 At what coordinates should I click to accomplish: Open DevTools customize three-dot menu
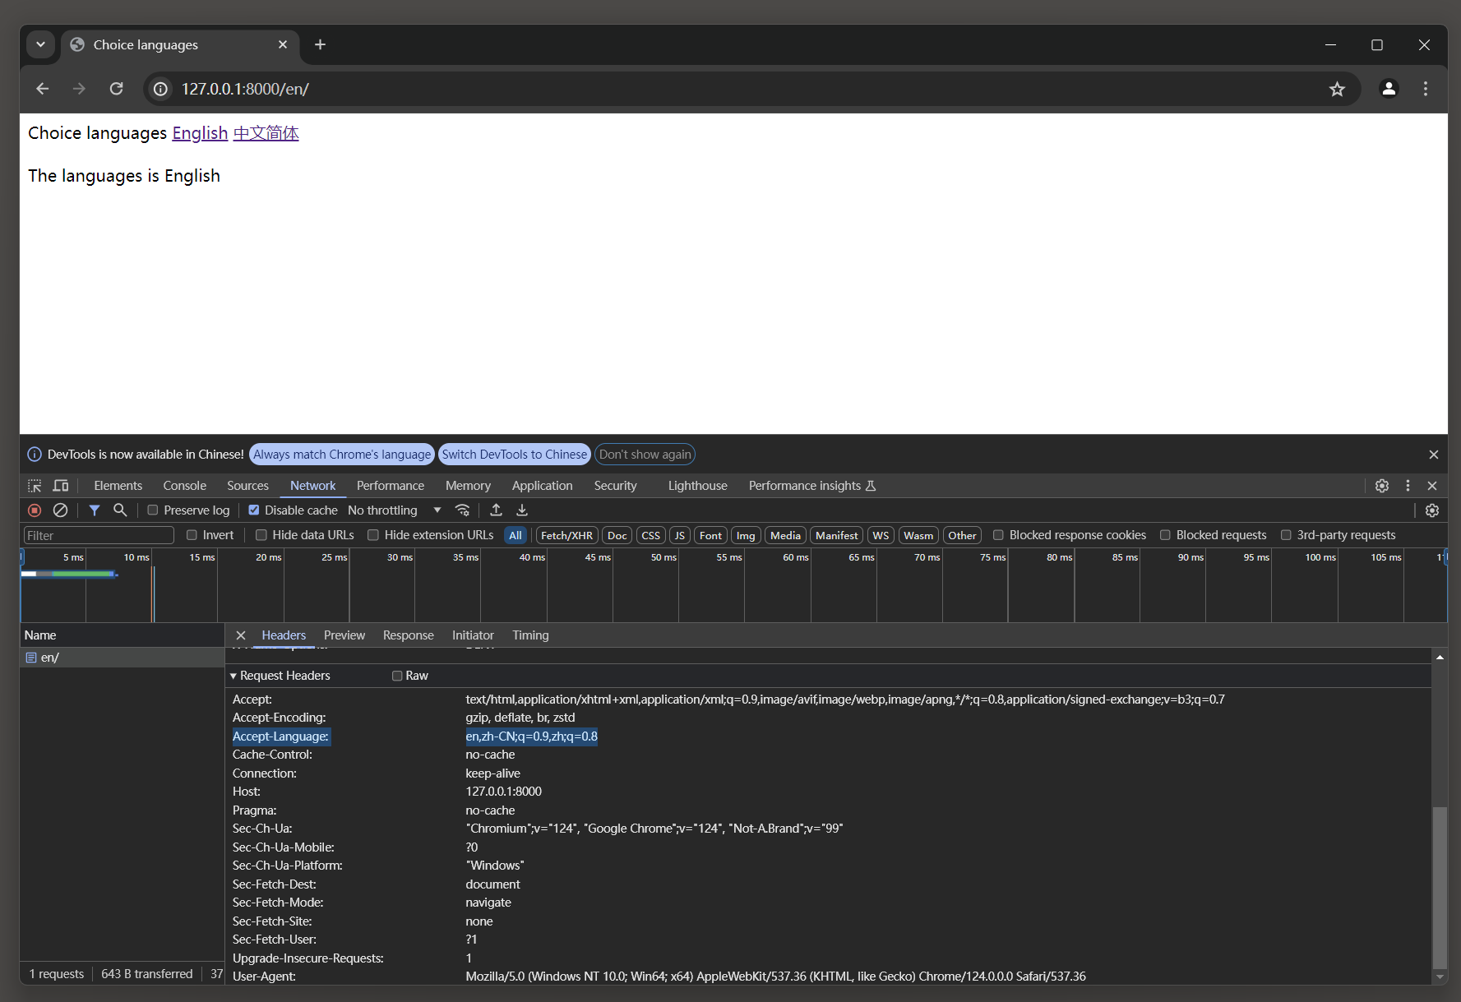coord(1408,486)
